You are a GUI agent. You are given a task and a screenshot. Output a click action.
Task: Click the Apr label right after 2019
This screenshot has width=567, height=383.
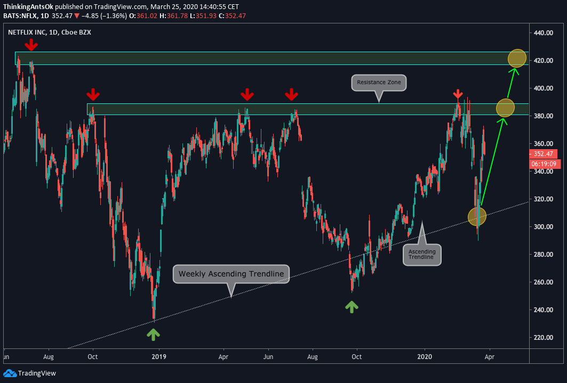(223, 357)
